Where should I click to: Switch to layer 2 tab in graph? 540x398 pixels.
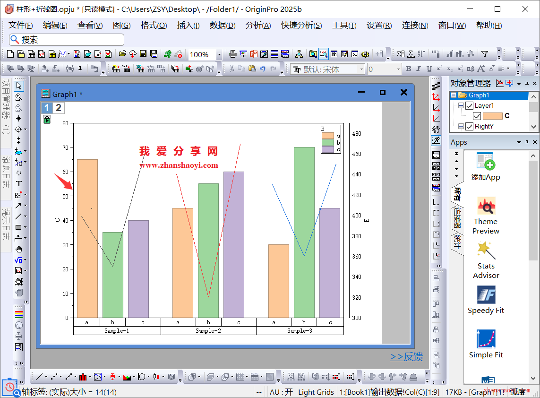pyautogui.click(x=59, y=108)
